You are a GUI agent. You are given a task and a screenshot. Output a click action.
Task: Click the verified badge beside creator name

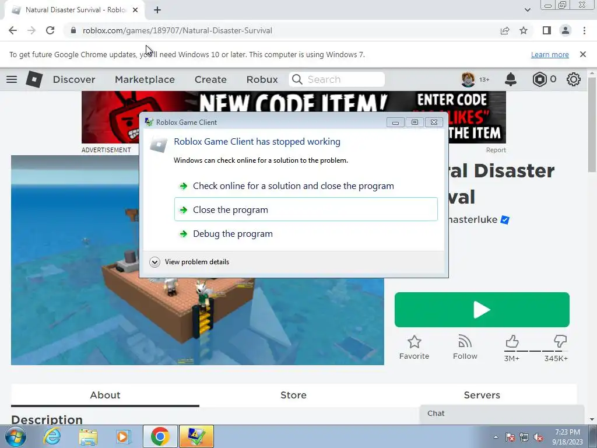(505, 220)
